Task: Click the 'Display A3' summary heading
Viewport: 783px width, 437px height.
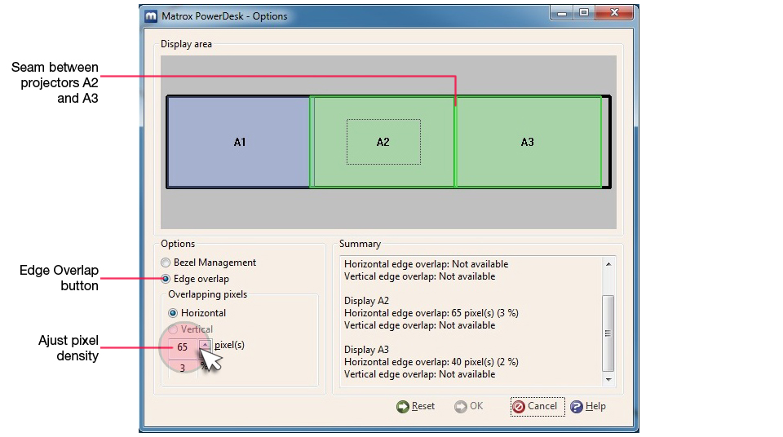Action: (x=366, y=350)
